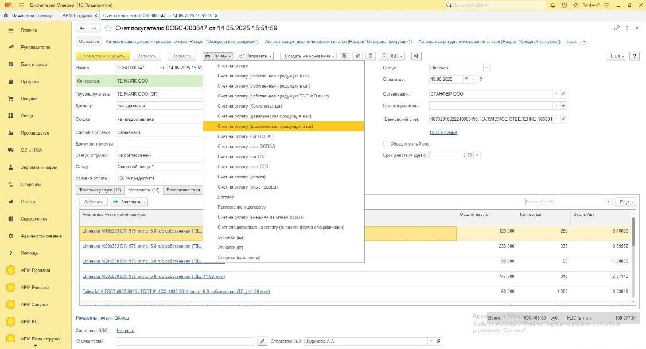Expand the ЭДО dropdown button
Image resolution: width=646 pixels, height=349 pixels.
tap(393, 56)
